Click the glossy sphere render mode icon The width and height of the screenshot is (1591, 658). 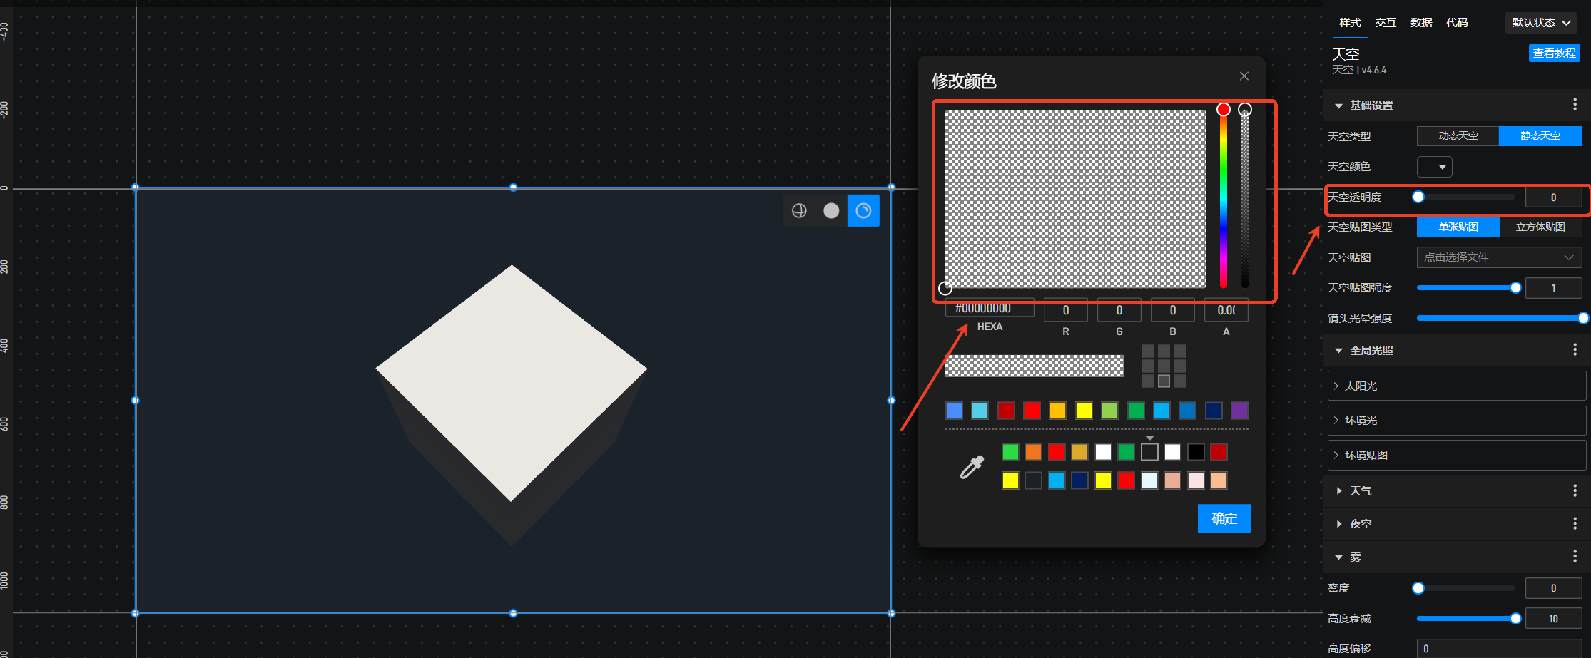(x=863, y=211)
